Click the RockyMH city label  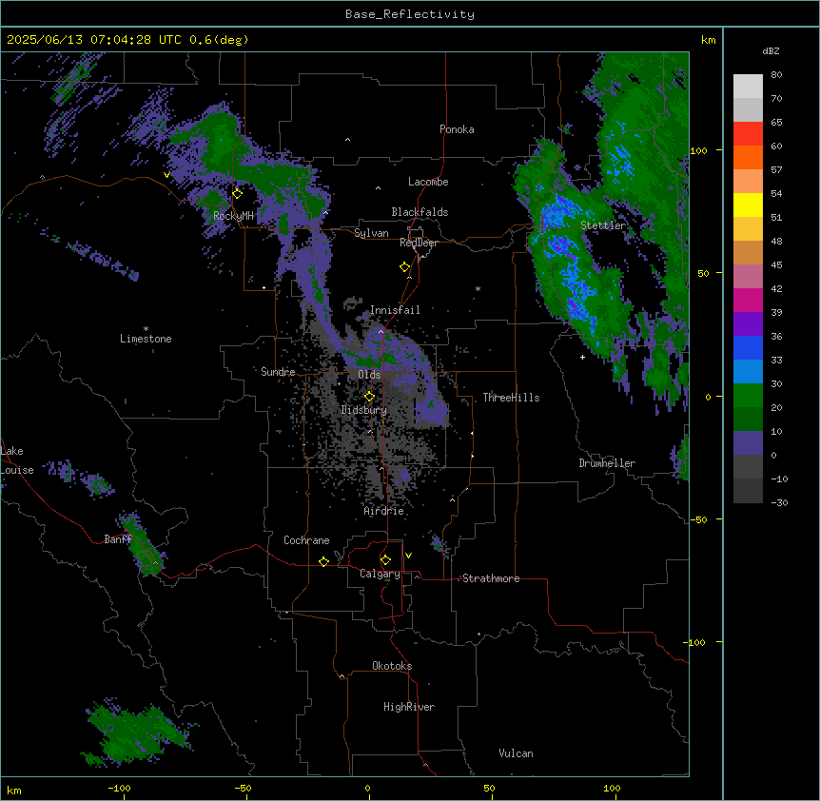233,216
